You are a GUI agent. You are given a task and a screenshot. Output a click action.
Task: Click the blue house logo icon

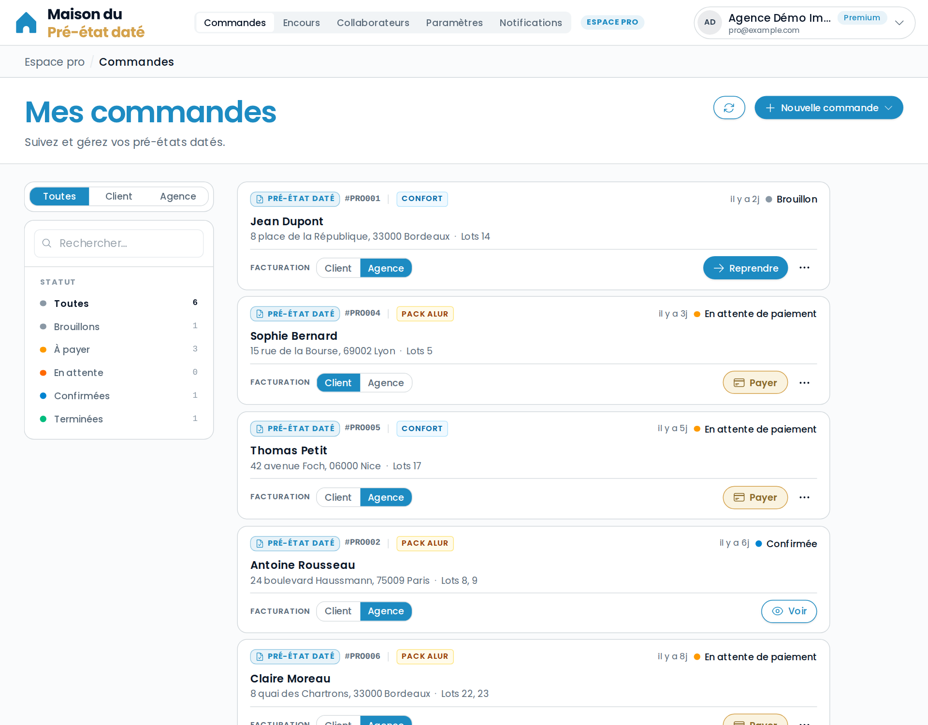tap(26, 23)
